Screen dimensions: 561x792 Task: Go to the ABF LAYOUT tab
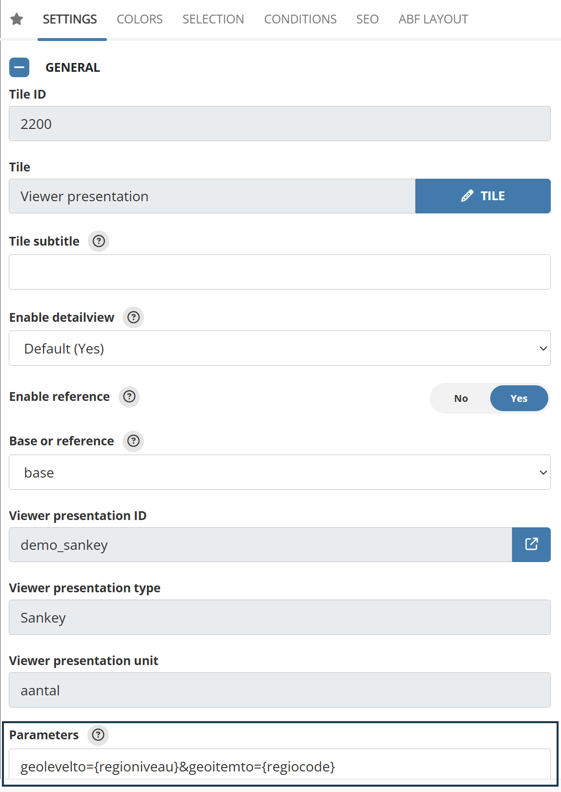coord(433,19)
